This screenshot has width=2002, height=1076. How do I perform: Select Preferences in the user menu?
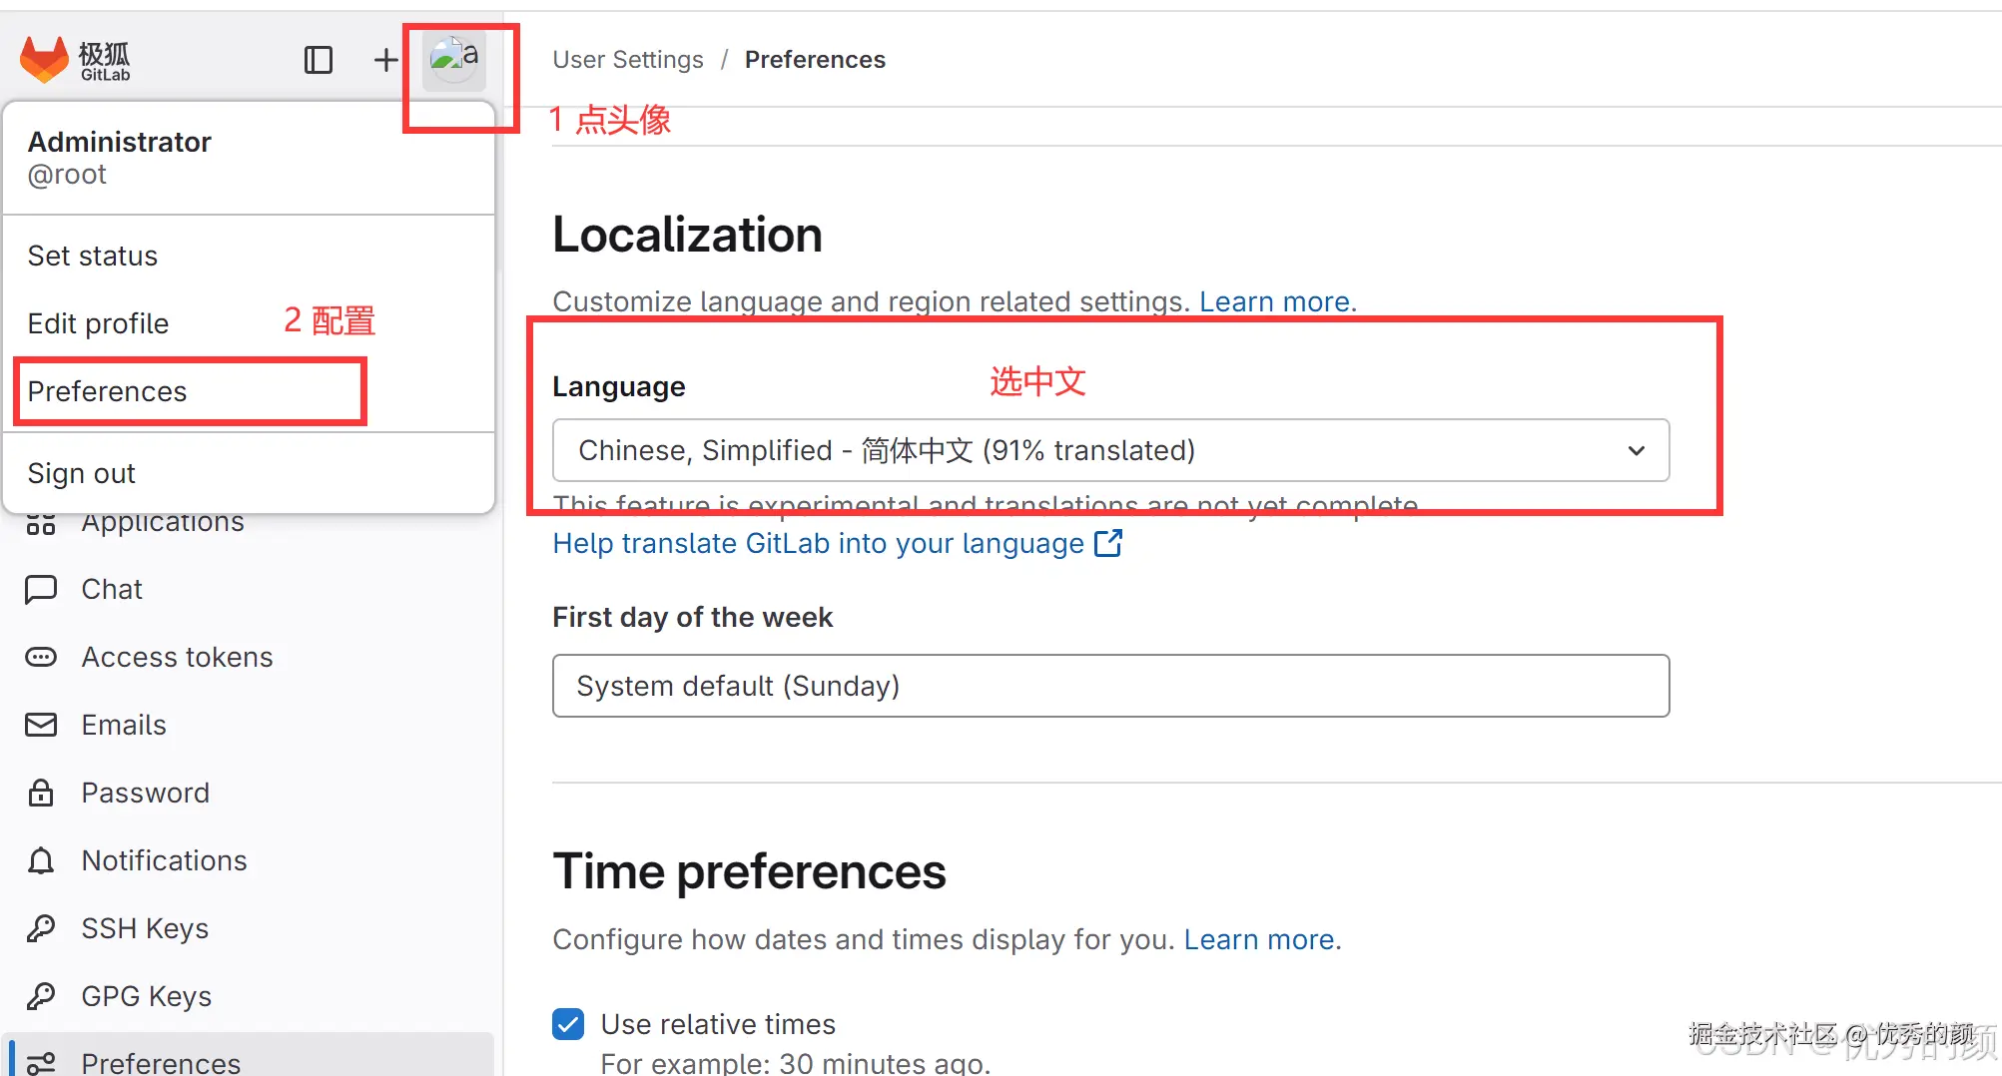click(x=108, y=391)
